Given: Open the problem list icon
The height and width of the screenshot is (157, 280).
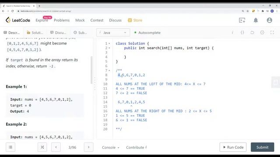Looking at the screenshot, I should 10,147.
